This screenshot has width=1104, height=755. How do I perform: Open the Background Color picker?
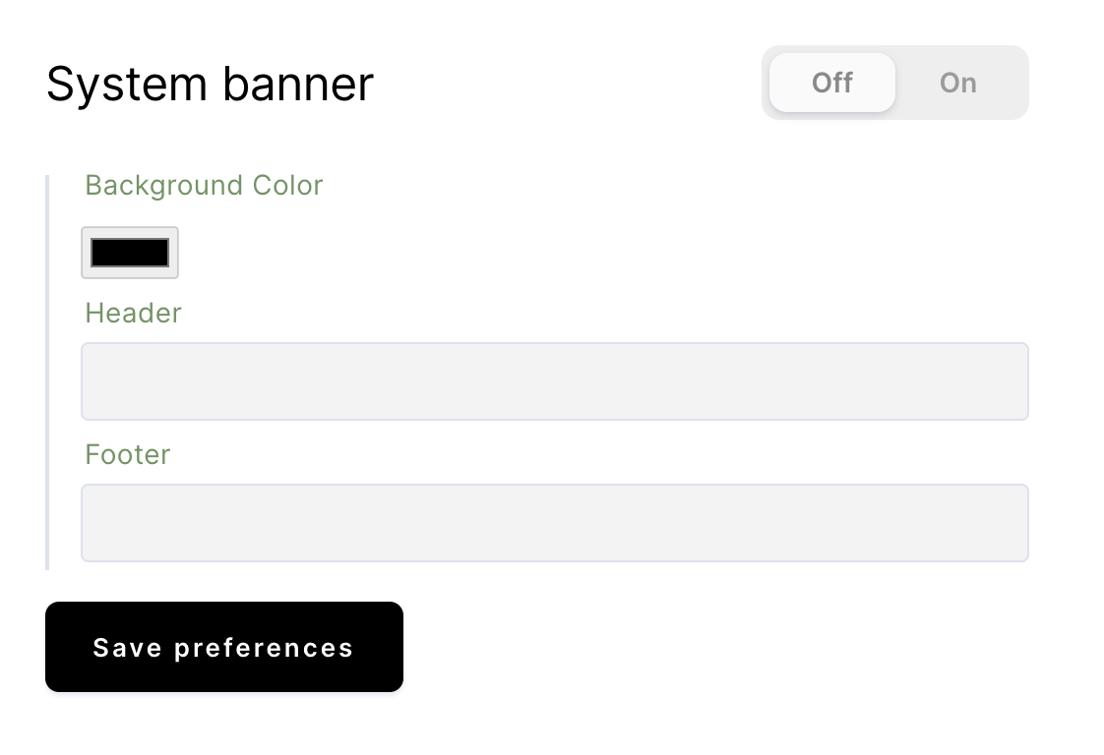pyautogui.click(x=130, y=253)
